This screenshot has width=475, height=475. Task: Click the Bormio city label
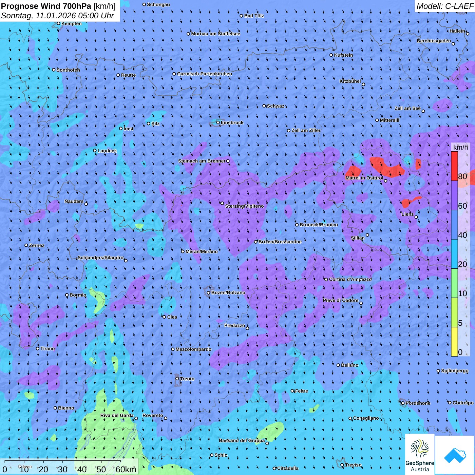pyautogui.click(x=78, y=295)
